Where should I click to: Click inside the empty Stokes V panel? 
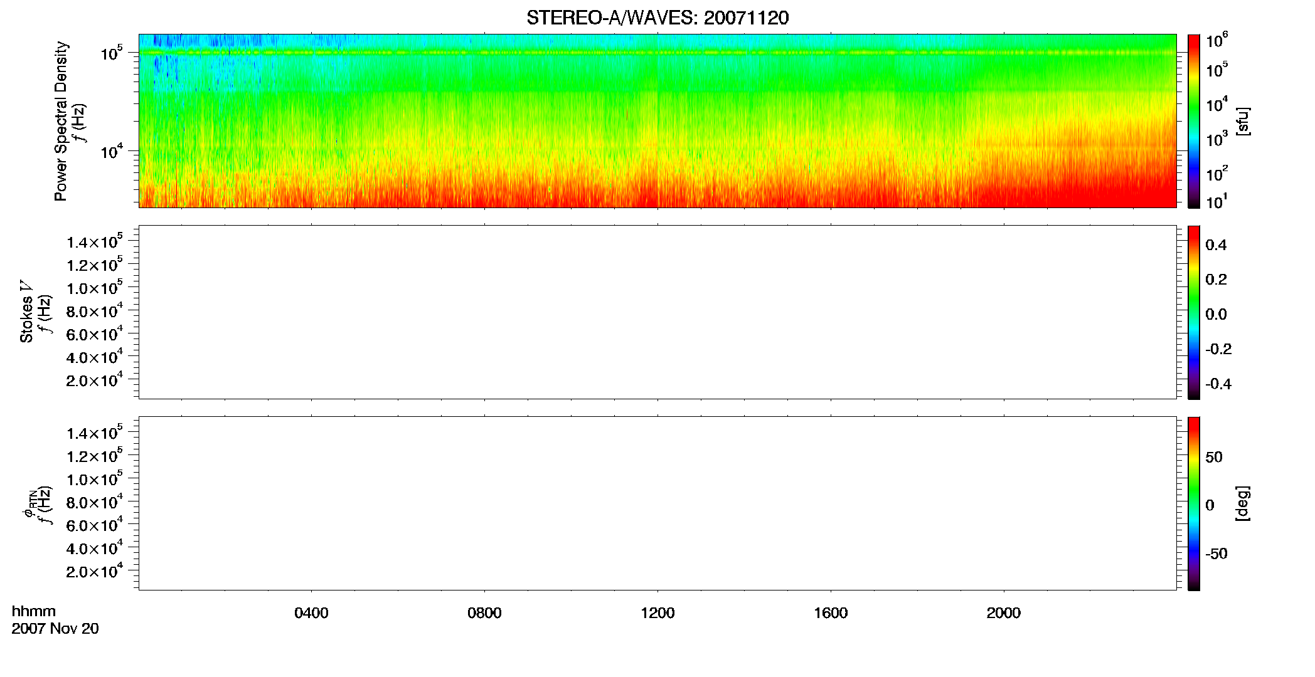(x=657, y=312)
